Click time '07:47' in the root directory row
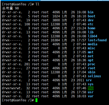Screen dimensions: 109x105 click(x=81, y=68)
